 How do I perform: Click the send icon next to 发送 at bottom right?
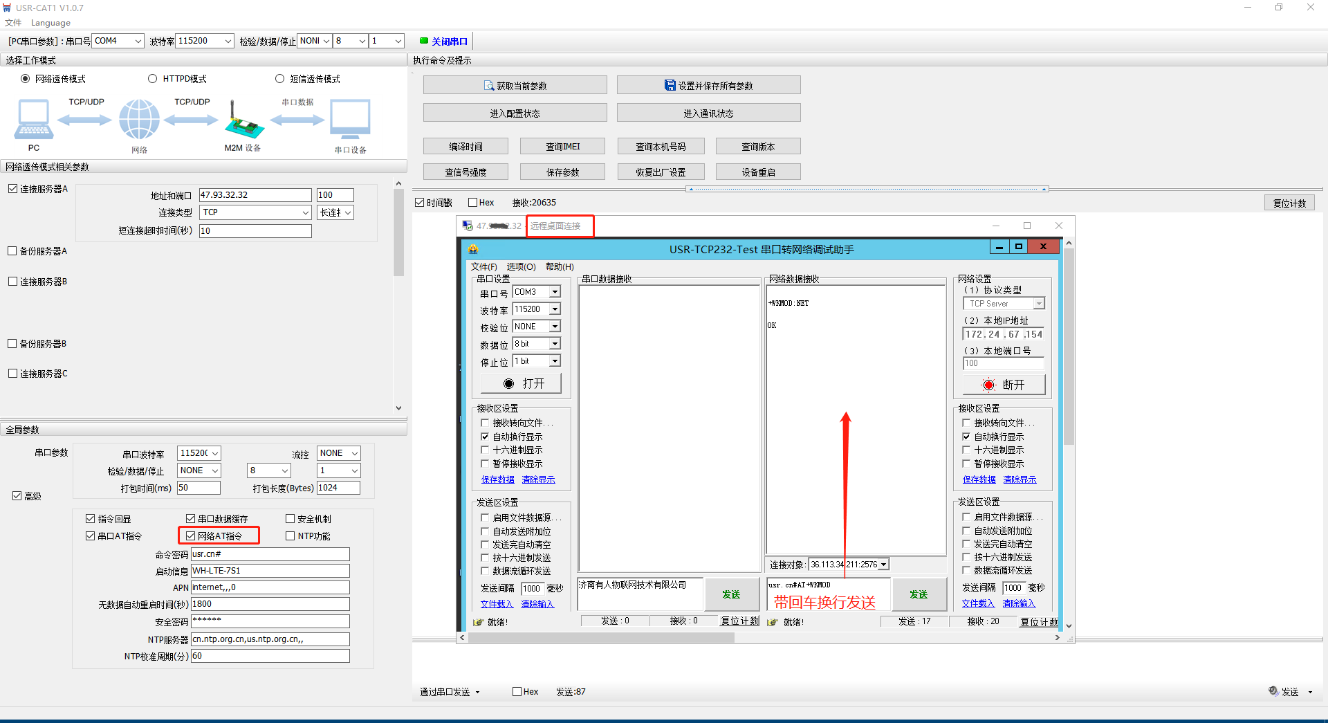(1273, 691)
